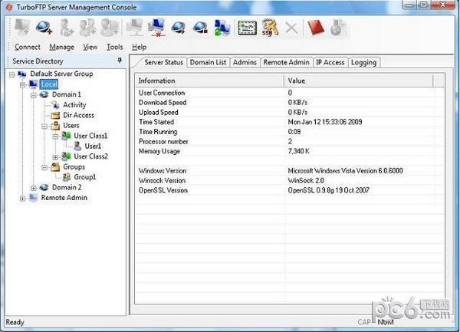460x332 pixels.
Task: Switch to the Domain List tab
Action: coord(208,62)
